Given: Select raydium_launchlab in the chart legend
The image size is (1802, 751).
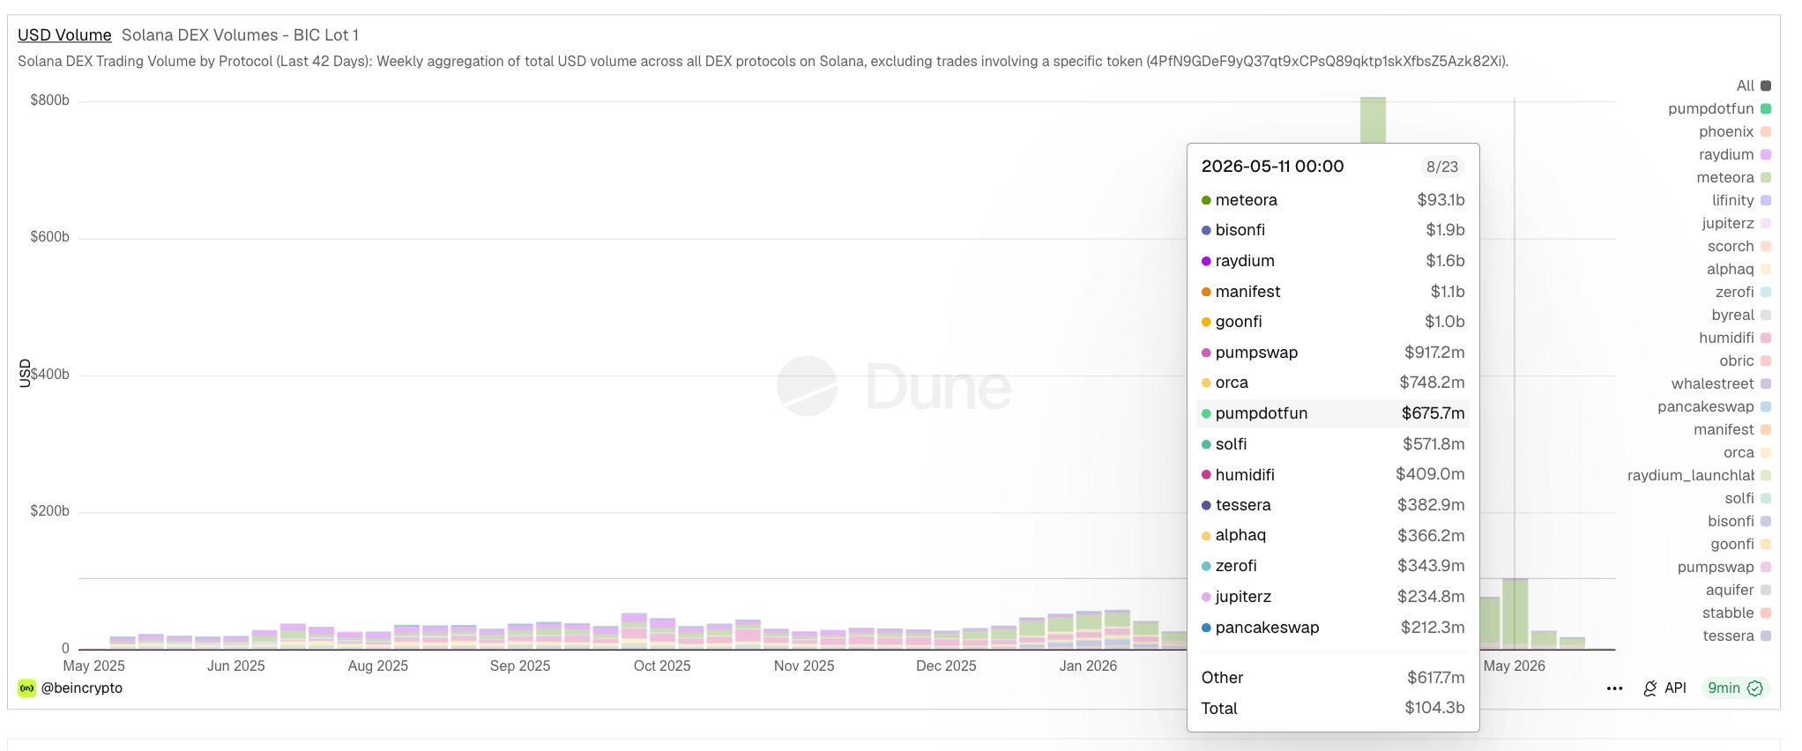Looking at the screenshot, I should coord(1699,475).
